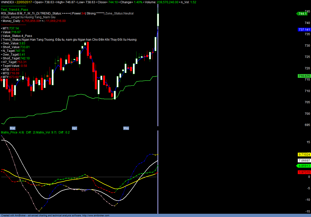Click the Matrix_Price label in lower pane

(x=12, y=132)
